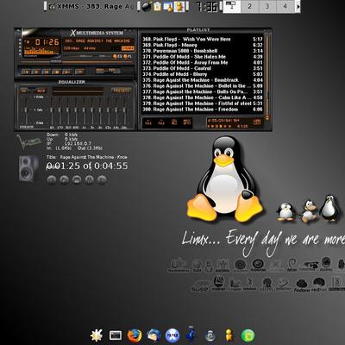Open the playlist Select All menu button

pos(174,122)
